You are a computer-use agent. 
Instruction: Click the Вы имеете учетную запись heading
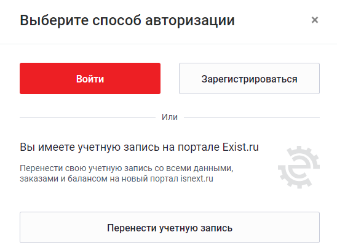139,147
